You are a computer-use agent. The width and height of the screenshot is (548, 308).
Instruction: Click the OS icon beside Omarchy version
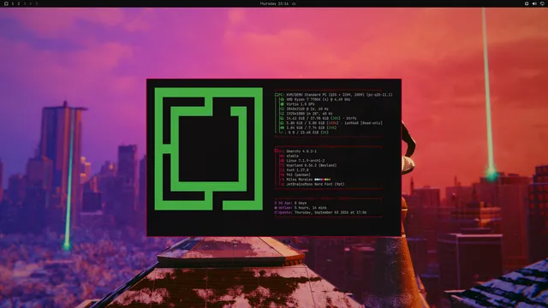[x=276, y=151]
